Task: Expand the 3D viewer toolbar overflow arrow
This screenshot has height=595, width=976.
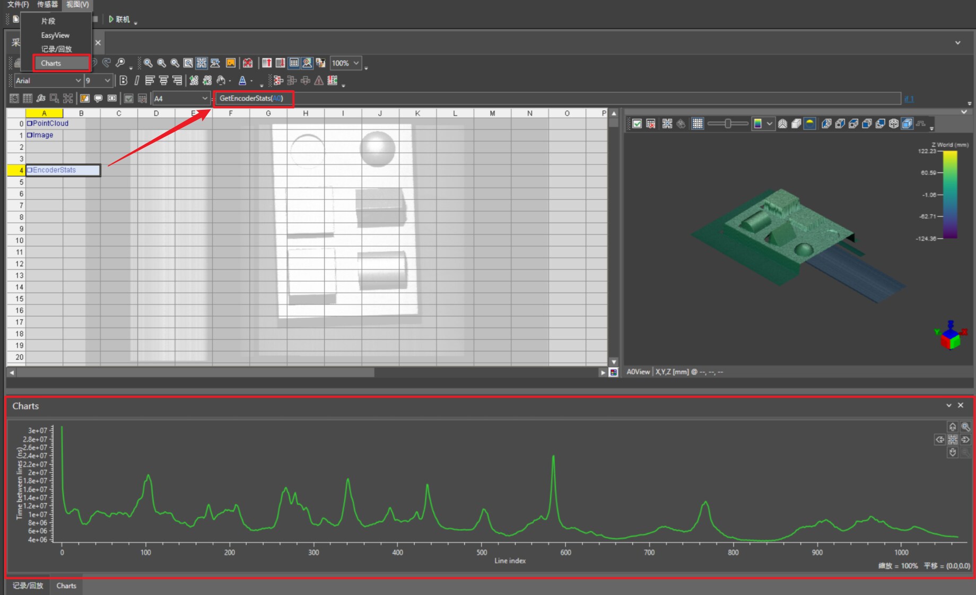Action: [x=932, y=128]
